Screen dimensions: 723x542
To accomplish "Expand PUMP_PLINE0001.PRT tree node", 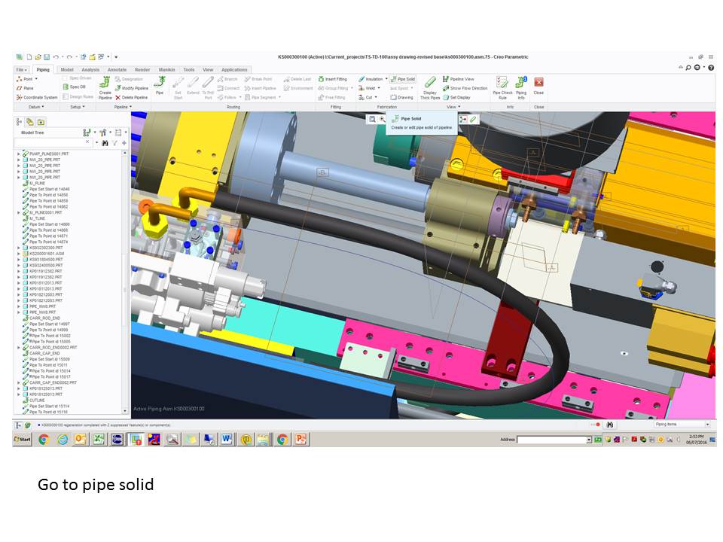I will point(19,154).
